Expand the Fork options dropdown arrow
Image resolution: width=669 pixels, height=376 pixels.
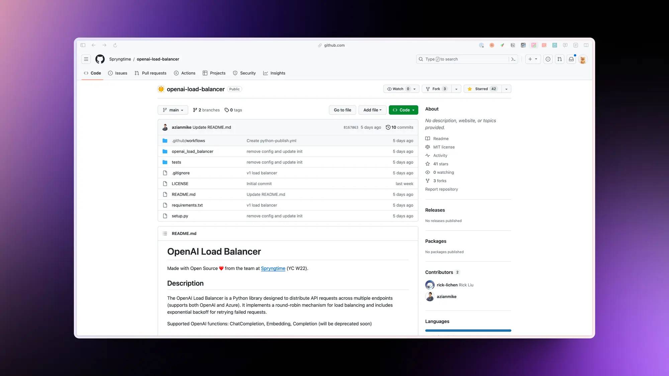(x=456, y=89)
